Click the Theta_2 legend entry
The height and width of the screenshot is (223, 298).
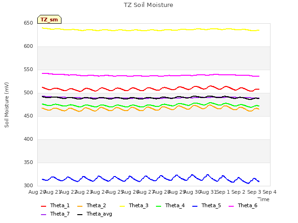pyautogui.click(x=92, y=205)
